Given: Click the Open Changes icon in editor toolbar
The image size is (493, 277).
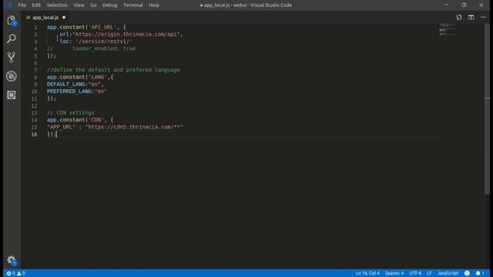Looking at the screenshot, I should click(x=459, y=17).
